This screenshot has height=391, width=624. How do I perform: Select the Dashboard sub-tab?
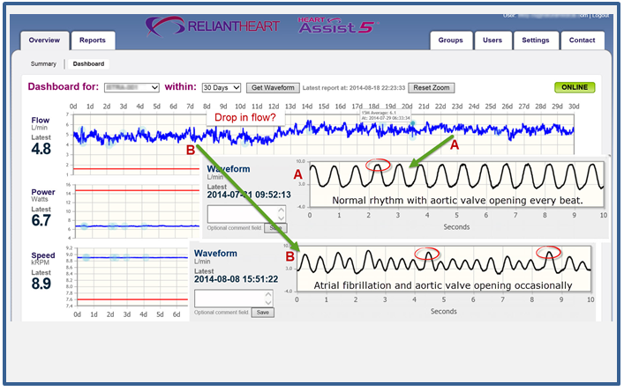[88, 64]
